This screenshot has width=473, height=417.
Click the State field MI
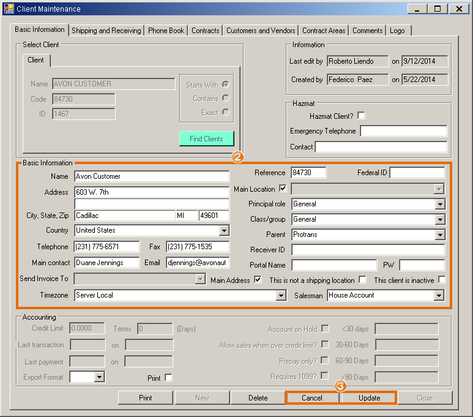[187, 216]
